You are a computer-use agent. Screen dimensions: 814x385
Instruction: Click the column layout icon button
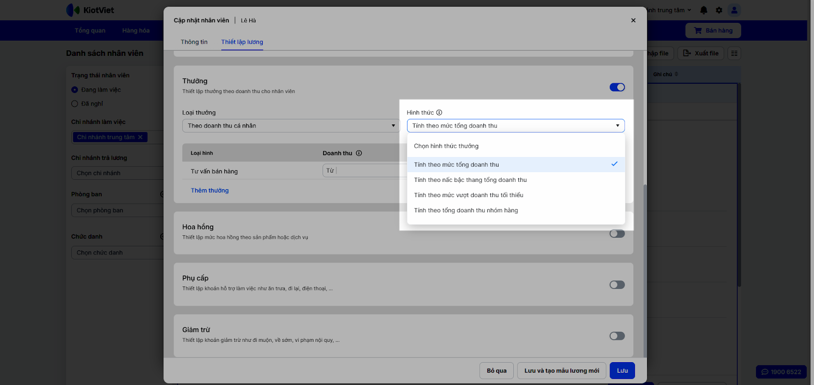tap(734, 53)
